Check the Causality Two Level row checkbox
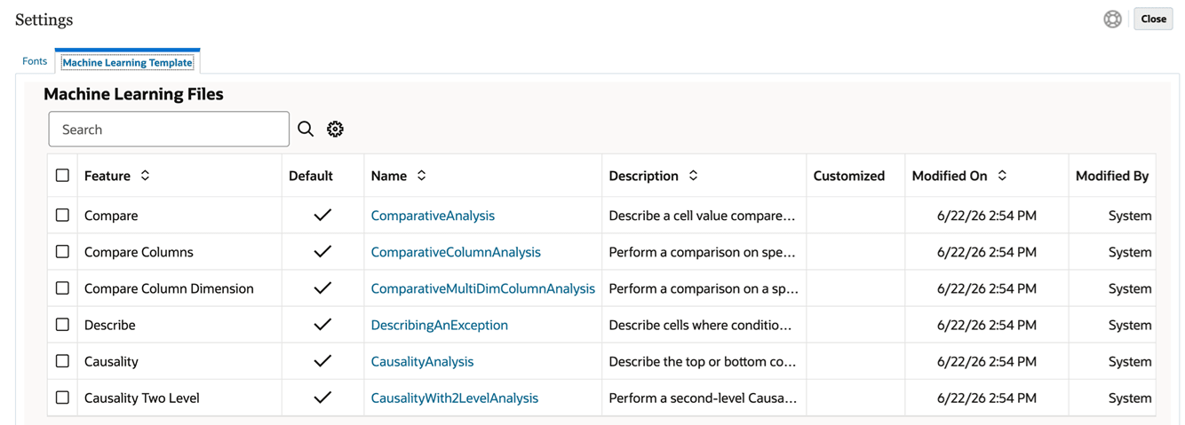The height and width of the screenshot is (425, 1185). pos(62,397)
